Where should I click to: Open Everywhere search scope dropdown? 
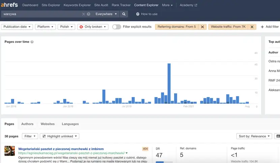pyautogui.click(x=106, y=14)
